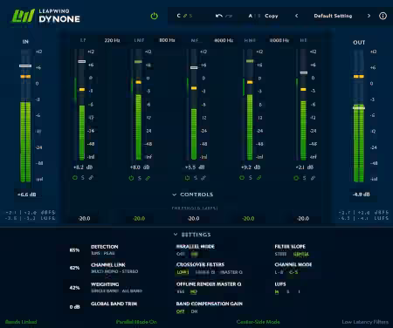Bypass the LF band with its power icon

point(75,178)
